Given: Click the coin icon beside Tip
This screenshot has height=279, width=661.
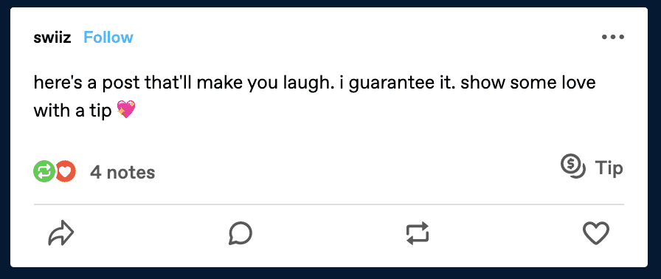Looking at the screenshot, I should point(573,167).
